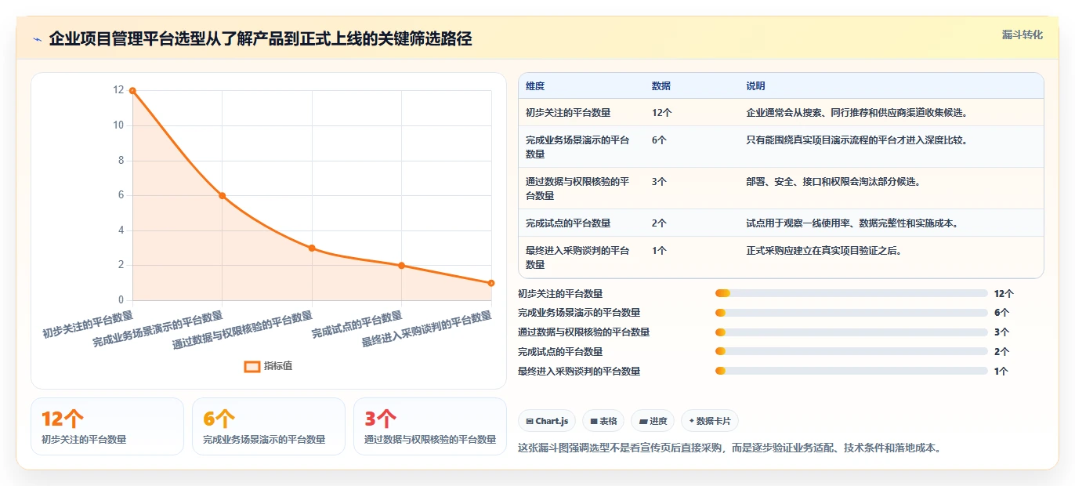Select the 数据卡片 tag
1075x486 pixels.
tap(710, 421)
